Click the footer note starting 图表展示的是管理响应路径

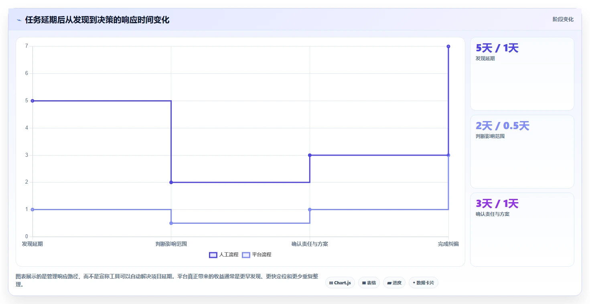pyautogui.click(x=167, y=281)
